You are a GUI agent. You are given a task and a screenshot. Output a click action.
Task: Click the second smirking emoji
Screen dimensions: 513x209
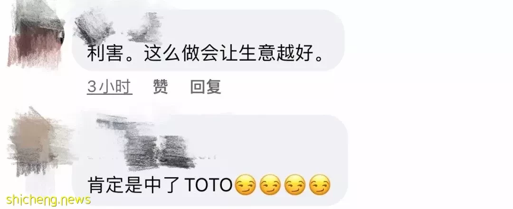270,185
